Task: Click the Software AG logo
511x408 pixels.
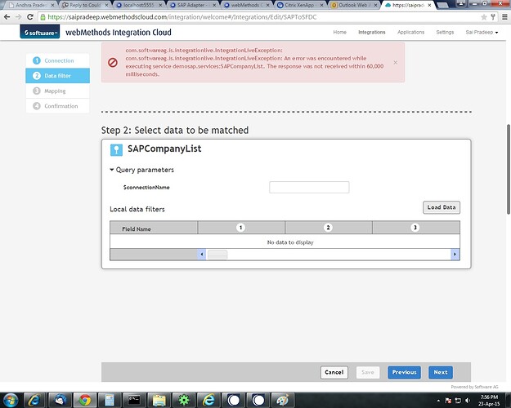Action: pyautogui.click(x=40, y=32)
